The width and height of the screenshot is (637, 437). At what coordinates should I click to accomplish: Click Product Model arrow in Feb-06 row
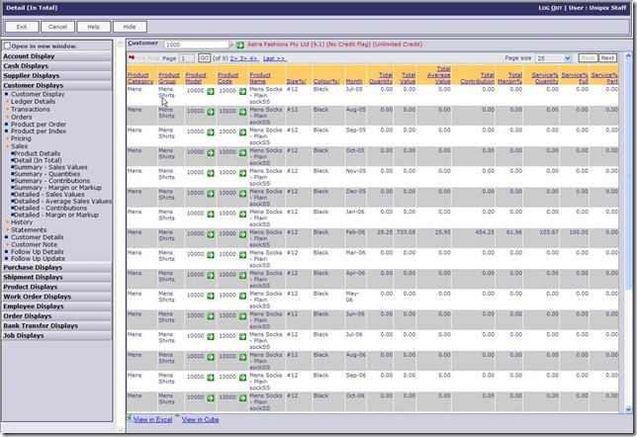coord(210,233)
